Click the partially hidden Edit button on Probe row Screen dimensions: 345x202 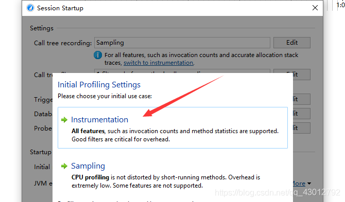[301, 128]
